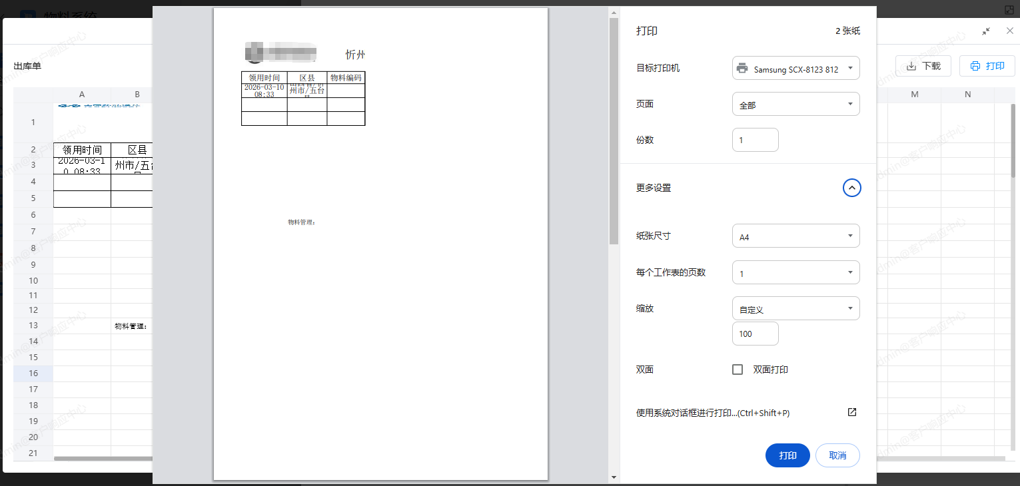This screenshot has width=1020, height=486.
Task: Close the 出库单 preview panel
Action: pyautogui.click(x=1009, y=31)
